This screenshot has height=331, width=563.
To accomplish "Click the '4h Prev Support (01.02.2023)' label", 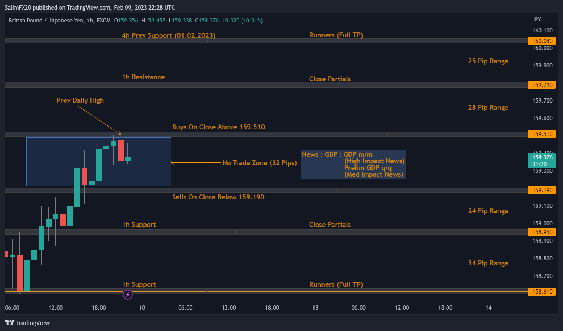I will (x=168, y=35).
